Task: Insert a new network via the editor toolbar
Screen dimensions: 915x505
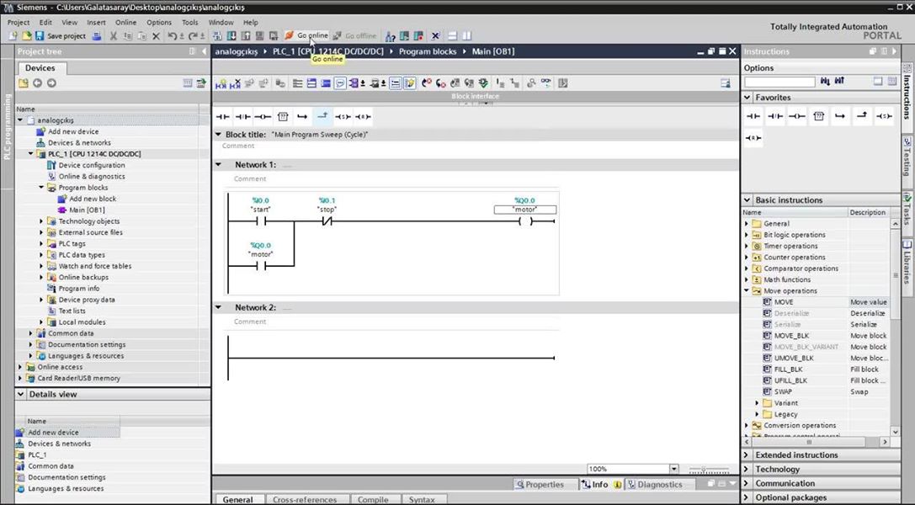Action: 221,83
